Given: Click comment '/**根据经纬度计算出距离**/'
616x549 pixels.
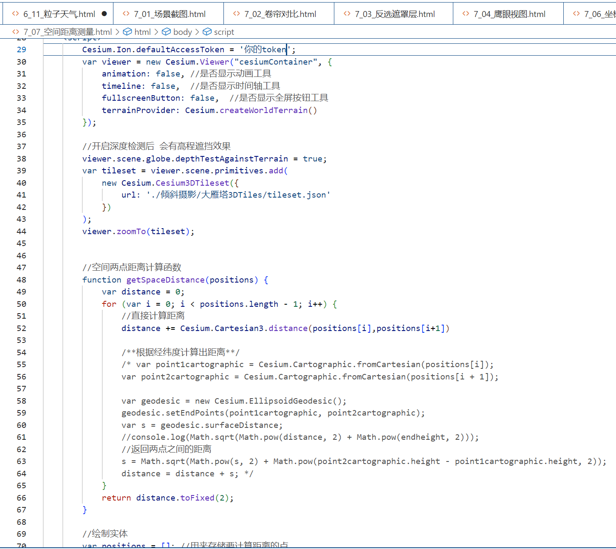Looking at the screenshot, I should click(181, 352).
